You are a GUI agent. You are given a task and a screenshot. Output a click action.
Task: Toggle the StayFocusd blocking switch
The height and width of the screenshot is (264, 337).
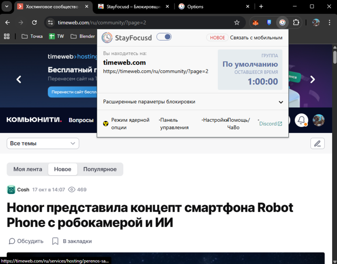[164, 37]
